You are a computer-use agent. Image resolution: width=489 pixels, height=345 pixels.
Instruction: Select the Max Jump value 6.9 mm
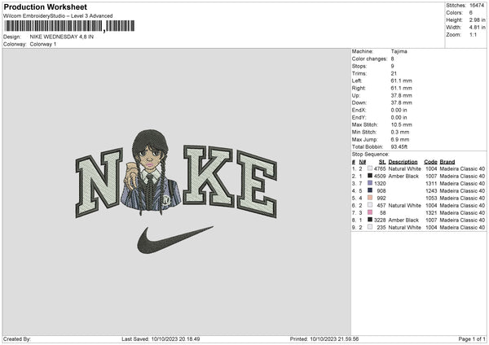point(400,139)
